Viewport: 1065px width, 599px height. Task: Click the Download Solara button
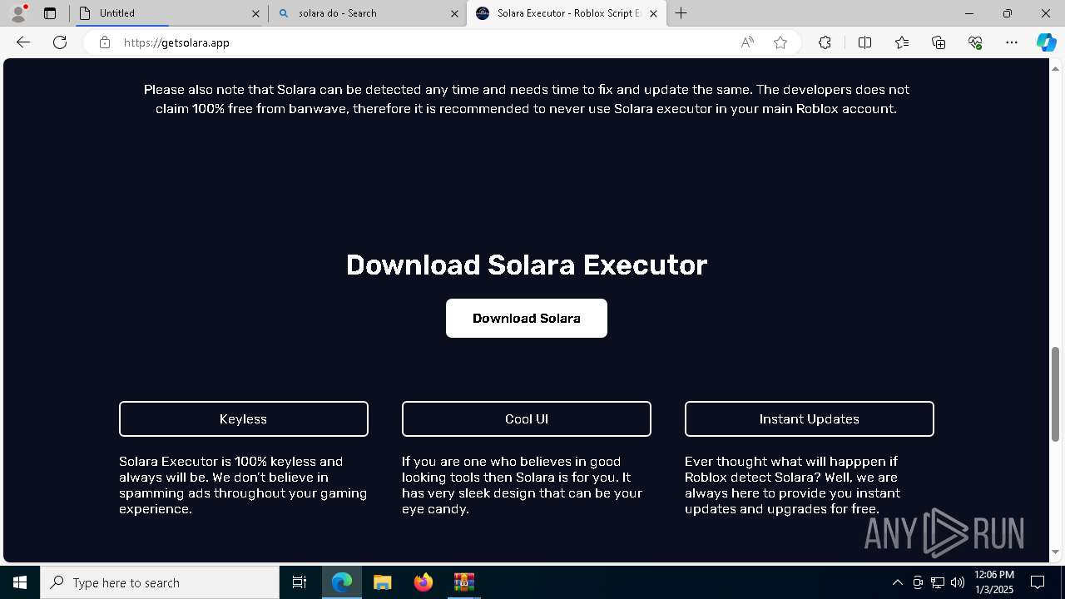pyautogui.click(x=527, y=318)
